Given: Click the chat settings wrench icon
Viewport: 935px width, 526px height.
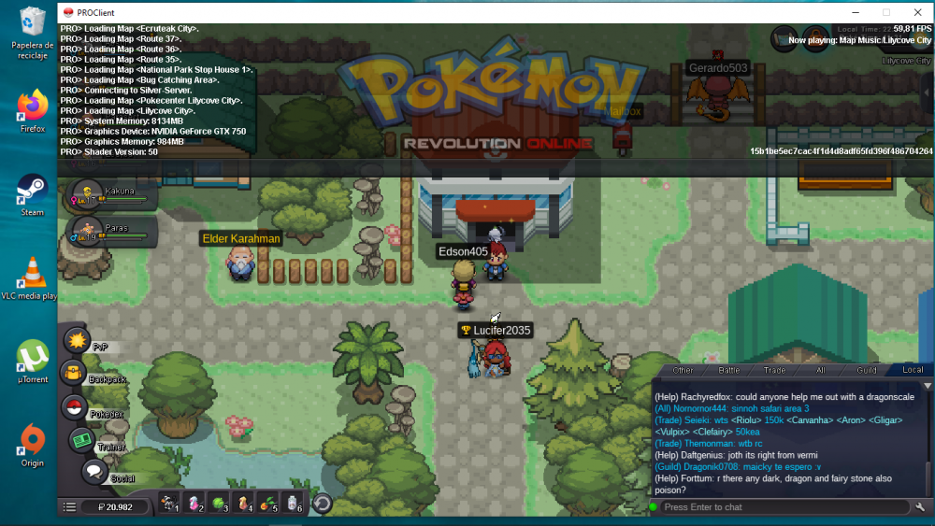Looking at the screenshot, I should click(x=920, y=506).
